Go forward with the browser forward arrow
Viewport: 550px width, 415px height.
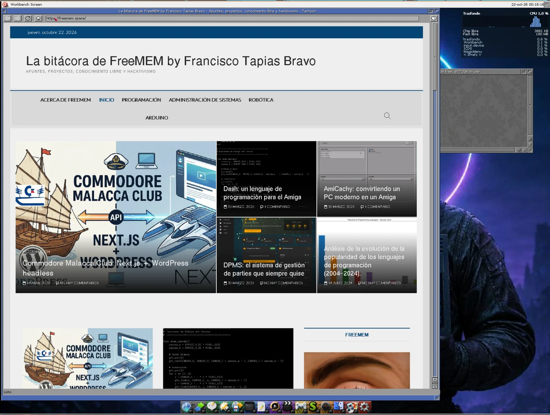click(x=18, y=18)
